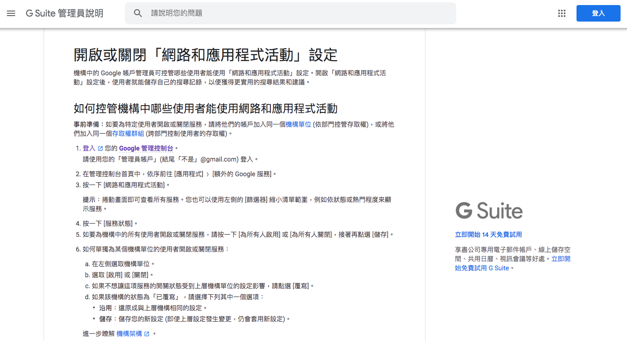Open the Google apps grid
627x341 pixels.
[562, 13]
